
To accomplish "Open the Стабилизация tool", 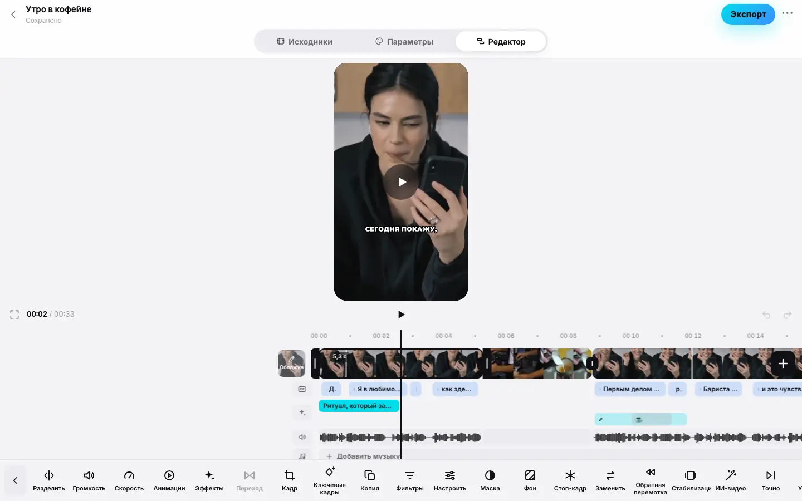I will coord(691,480).
